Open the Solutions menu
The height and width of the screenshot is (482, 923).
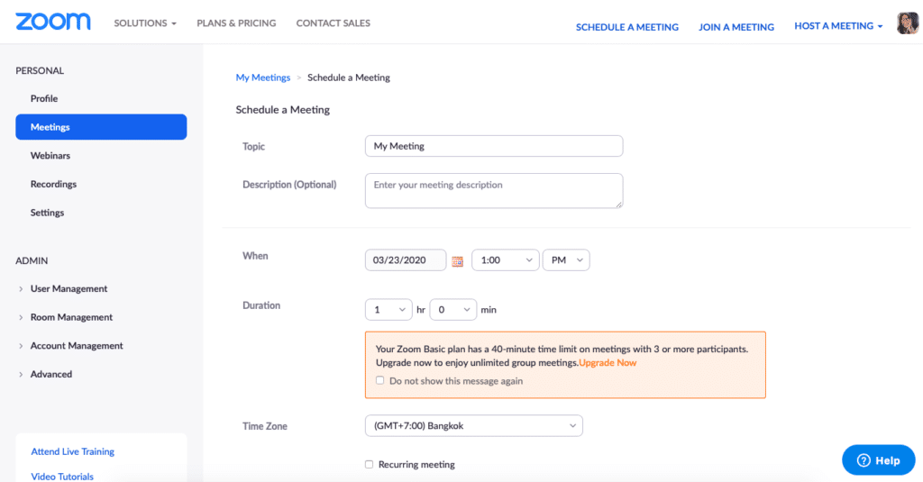tap(144, 23)
